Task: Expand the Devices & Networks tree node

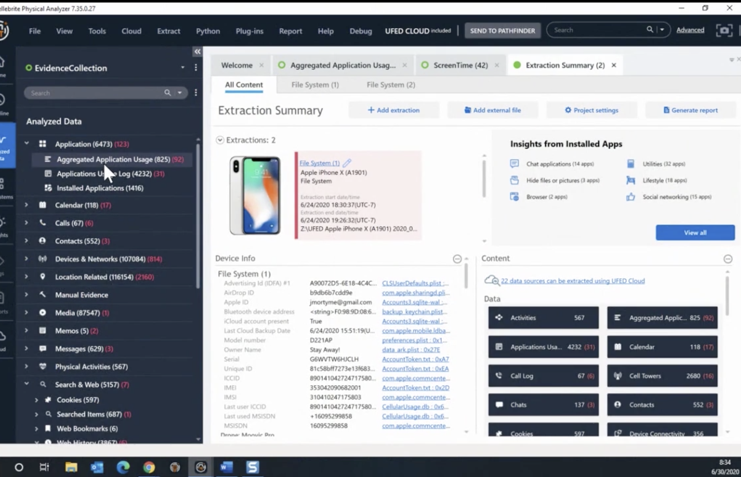Action: pyautogui.click(x=26, y=259)
